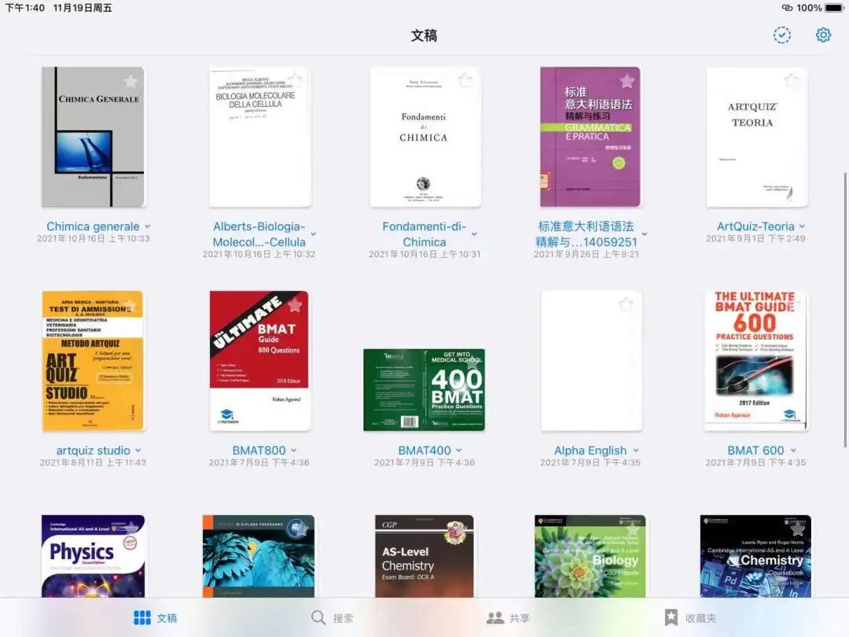Tap the 文稿 page title
Viewport: 849px width, 637px height.
pyautogui.click(x=424, y=35)
